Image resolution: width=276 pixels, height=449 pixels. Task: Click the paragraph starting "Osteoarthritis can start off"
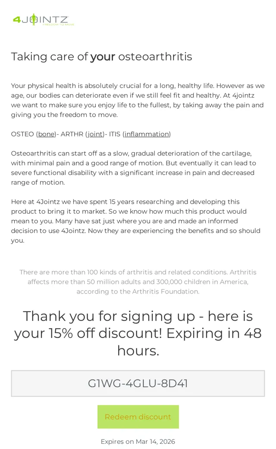click(x=134, y=168)
